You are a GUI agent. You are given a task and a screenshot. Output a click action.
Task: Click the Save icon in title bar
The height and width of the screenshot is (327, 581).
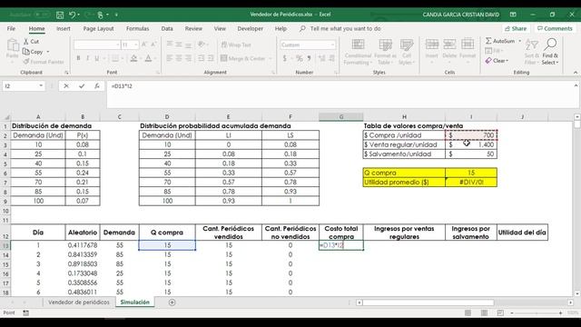[x=60, y=15]
